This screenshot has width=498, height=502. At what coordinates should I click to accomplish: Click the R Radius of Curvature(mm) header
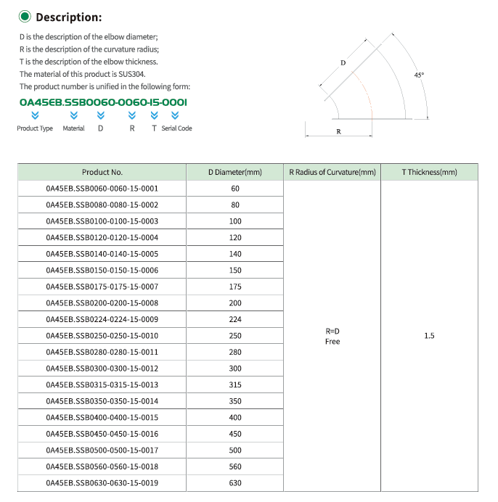coord(332,172)
